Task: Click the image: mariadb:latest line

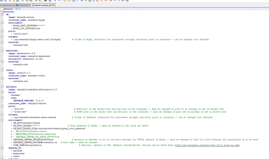Action: pyautogui.click(x=21, y=17)
